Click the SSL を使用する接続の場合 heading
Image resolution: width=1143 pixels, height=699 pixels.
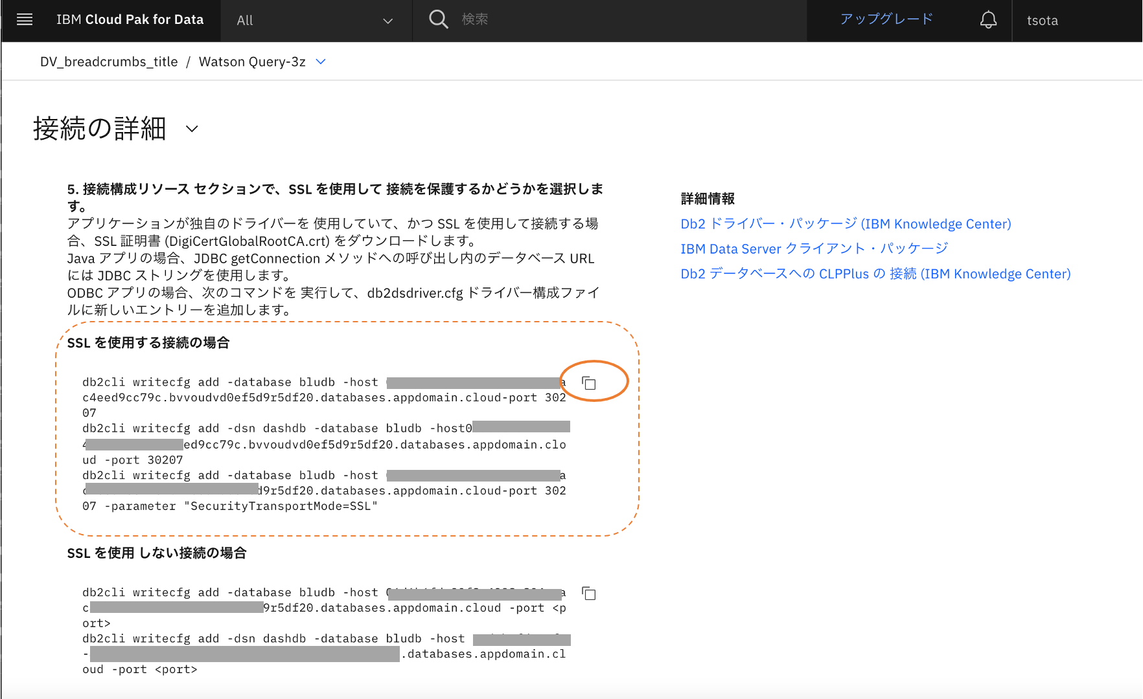click(x=148, y=342)
